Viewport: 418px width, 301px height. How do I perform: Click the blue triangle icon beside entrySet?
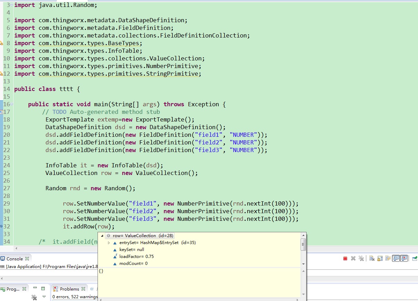coord(115,243)
